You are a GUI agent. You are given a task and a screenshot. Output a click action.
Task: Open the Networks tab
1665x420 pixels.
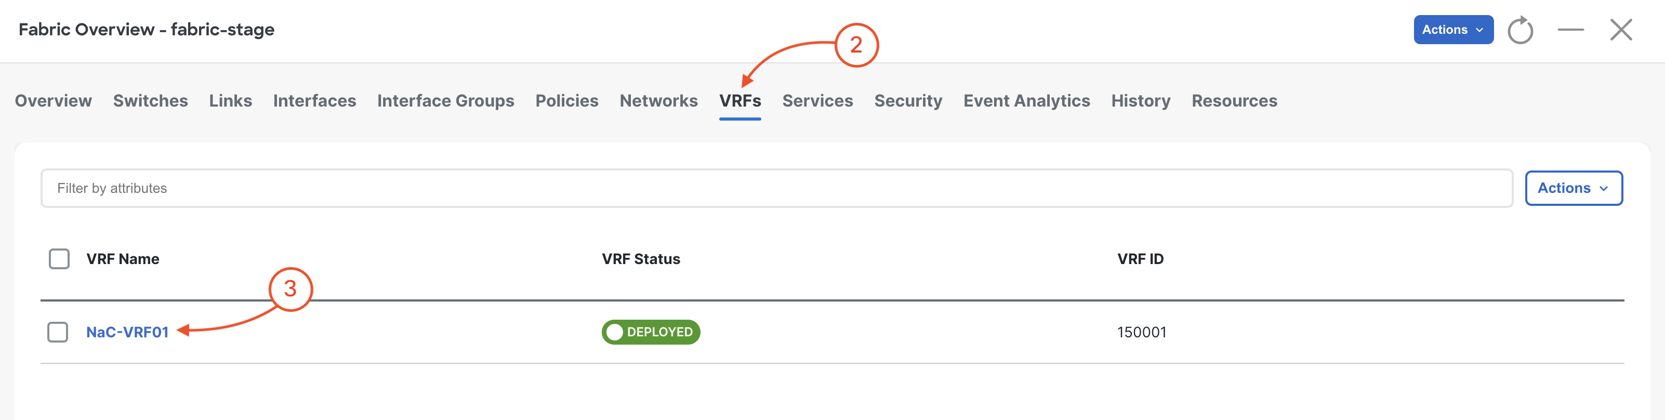pyautogui.click(x=658, y=101)
